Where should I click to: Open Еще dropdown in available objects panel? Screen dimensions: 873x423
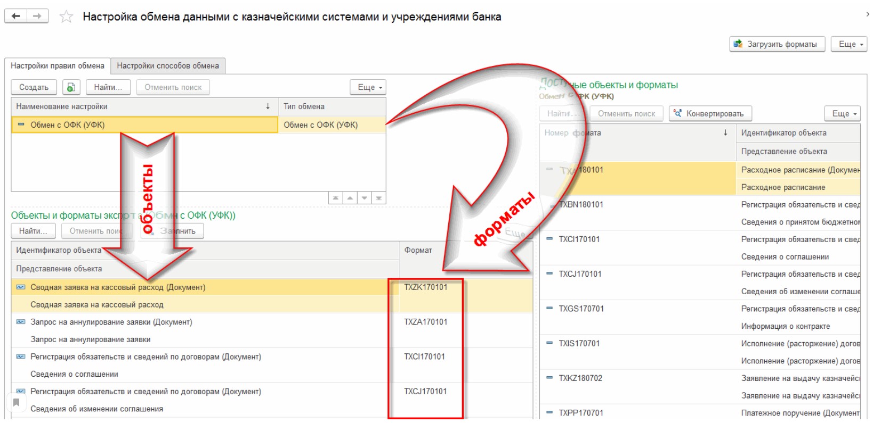click(843, 113)
